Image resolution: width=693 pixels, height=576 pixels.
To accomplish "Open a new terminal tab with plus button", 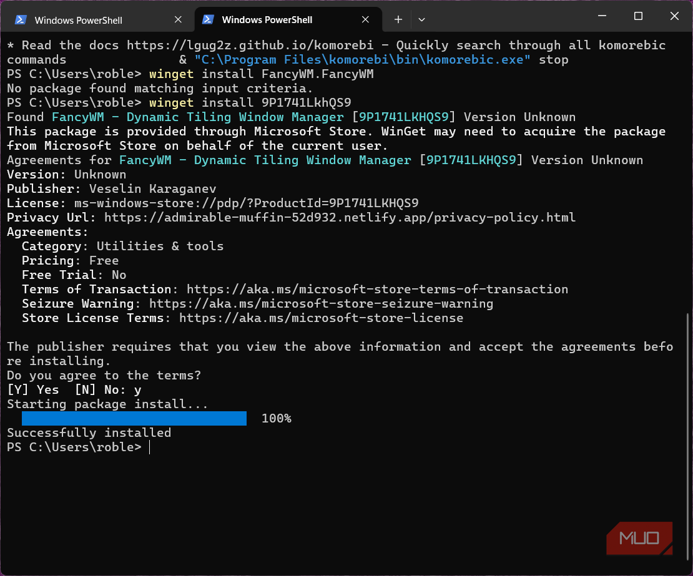I will click(398, 20).
